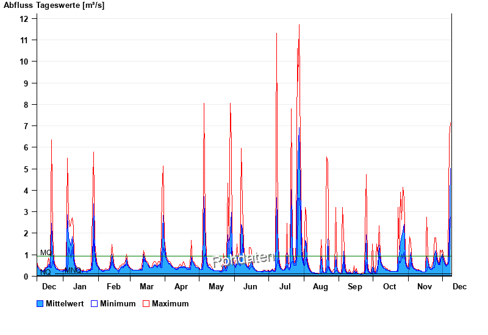This screenshot has height=335, width=488.
Task: Select the Minimum legend label
Action: tap(118, 303)
